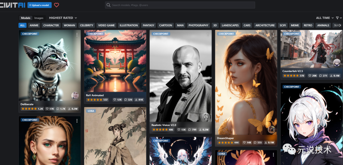Click the ReV Animated 522 star rating
The image size is (343, 165).
click(98, 100)
